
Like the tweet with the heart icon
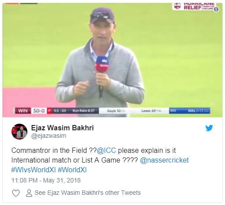click(x=16, y=193)
